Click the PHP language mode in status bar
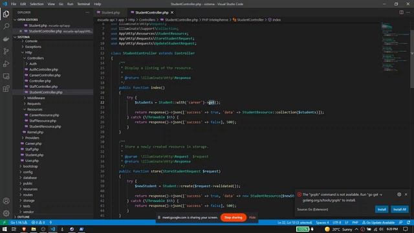 coord(355,223)
